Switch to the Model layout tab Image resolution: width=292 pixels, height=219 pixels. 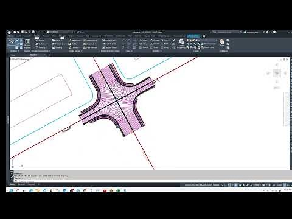tap(12, 184)
